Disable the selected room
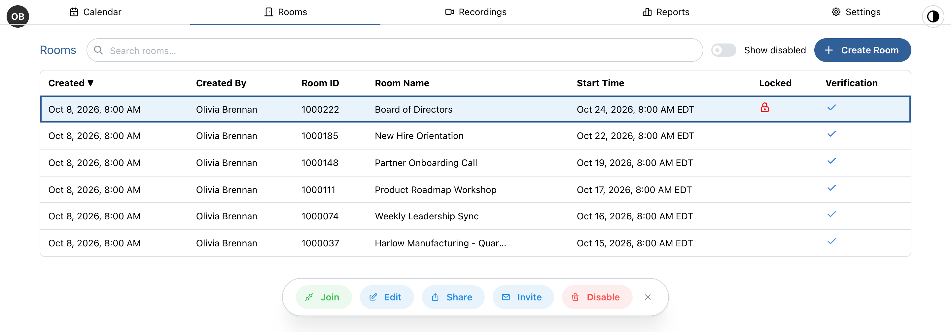 pyautogui.click(x=597, y=297)
